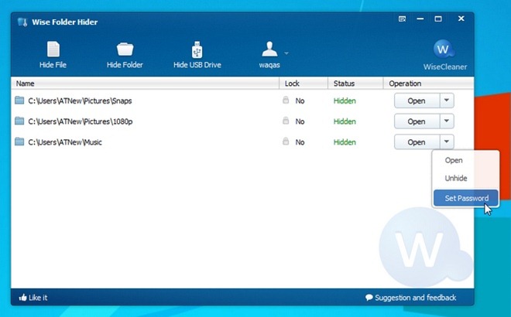
Task: Open the Snaps folder with the Open button
Action: (417, 101)
